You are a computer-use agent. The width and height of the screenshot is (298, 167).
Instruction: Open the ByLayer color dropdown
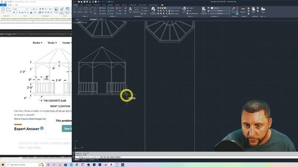coord(220,8)
